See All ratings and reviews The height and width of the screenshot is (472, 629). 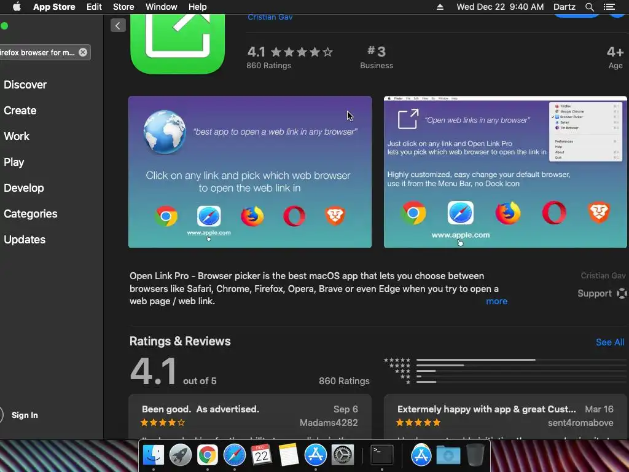(610, 342)
